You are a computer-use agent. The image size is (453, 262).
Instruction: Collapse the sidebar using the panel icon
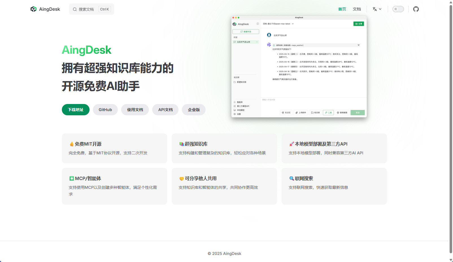click(257, 24)
